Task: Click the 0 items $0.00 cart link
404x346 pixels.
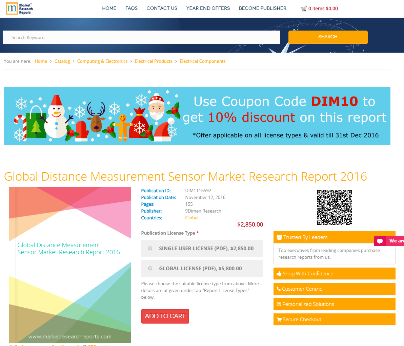Action: pyautogui.click(x=323, y=8)
